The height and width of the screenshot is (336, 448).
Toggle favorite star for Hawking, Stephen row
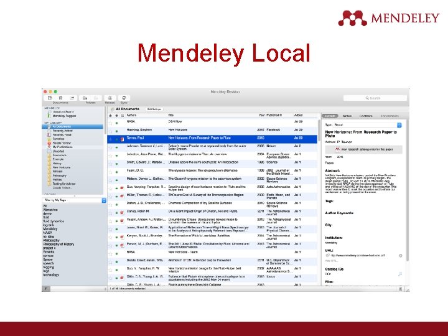pos(111,131)
